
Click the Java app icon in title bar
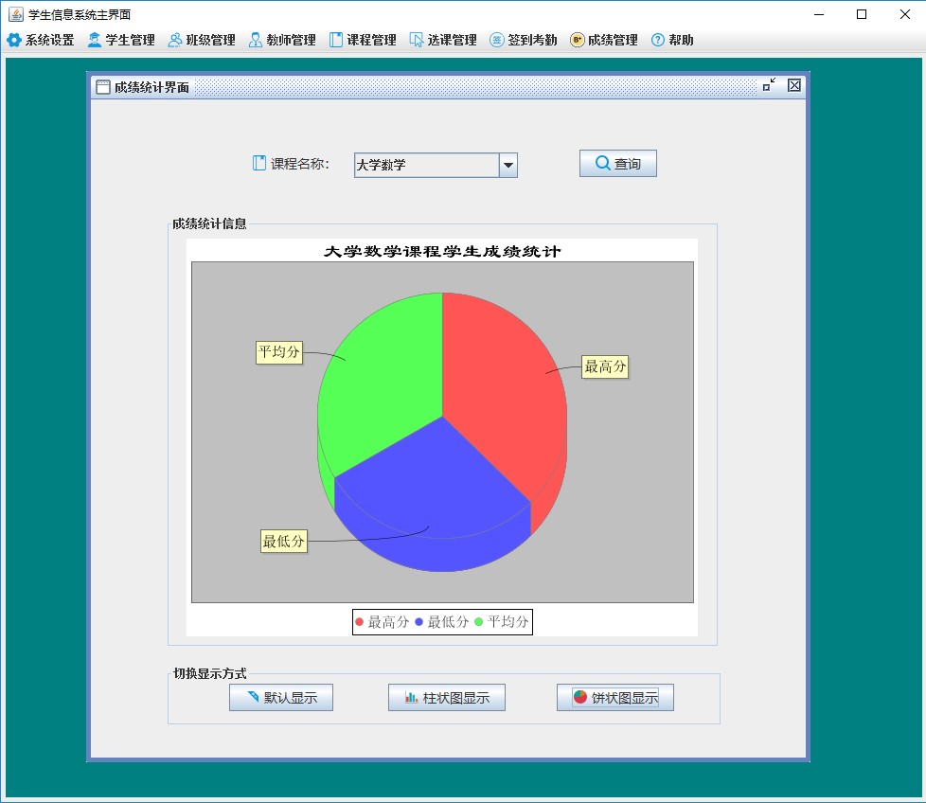[16, 14]
